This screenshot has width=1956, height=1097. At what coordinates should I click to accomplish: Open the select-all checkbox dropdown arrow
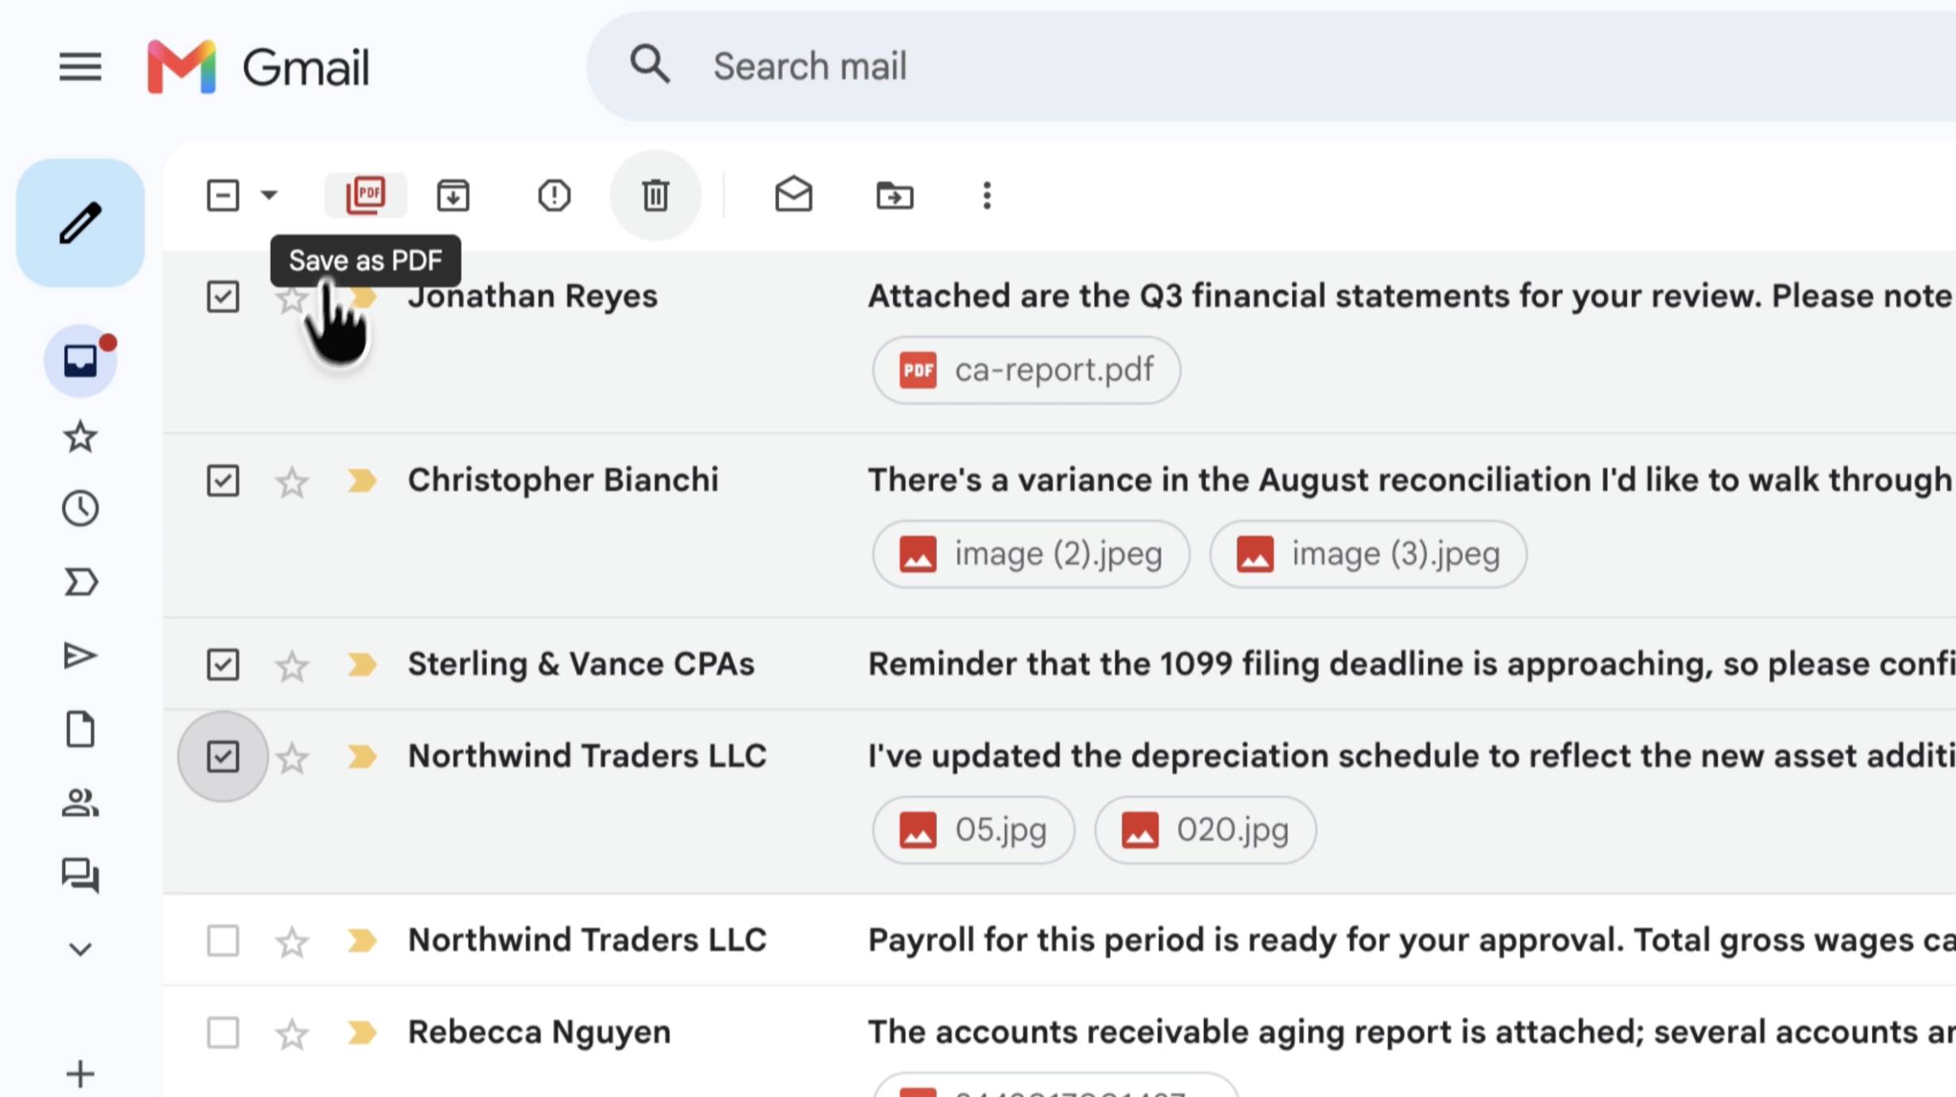[x=269, y=195]
